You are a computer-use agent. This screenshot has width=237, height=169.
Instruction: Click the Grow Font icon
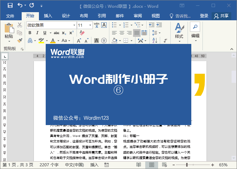click(x=79, y=41)
